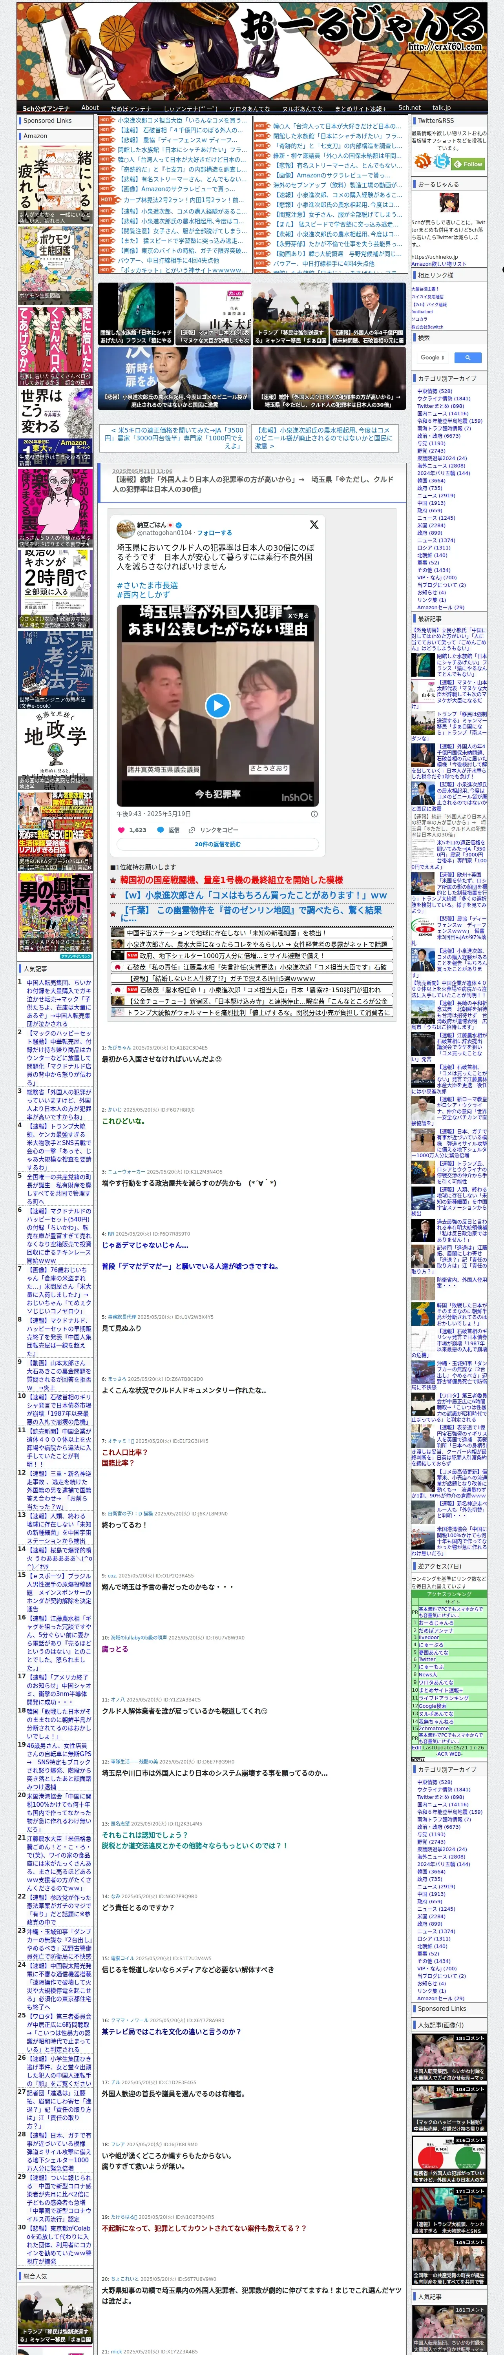Open next article link 小泉進次郎氏の農水相起用
Screen dimensions: 504x2355
coord(324,438)
